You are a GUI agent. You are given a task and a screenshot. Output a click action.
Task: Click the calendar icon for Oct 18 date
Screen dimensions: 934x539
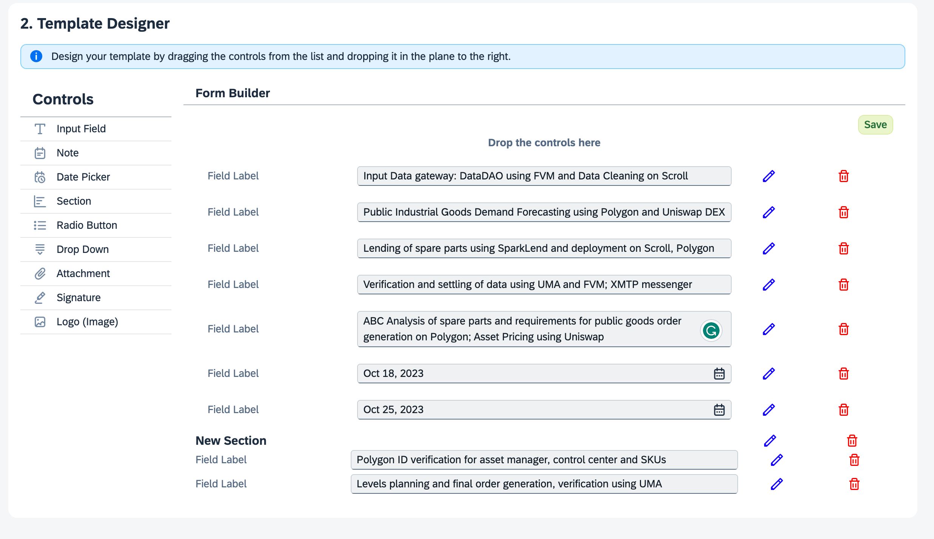click(719, 374)
